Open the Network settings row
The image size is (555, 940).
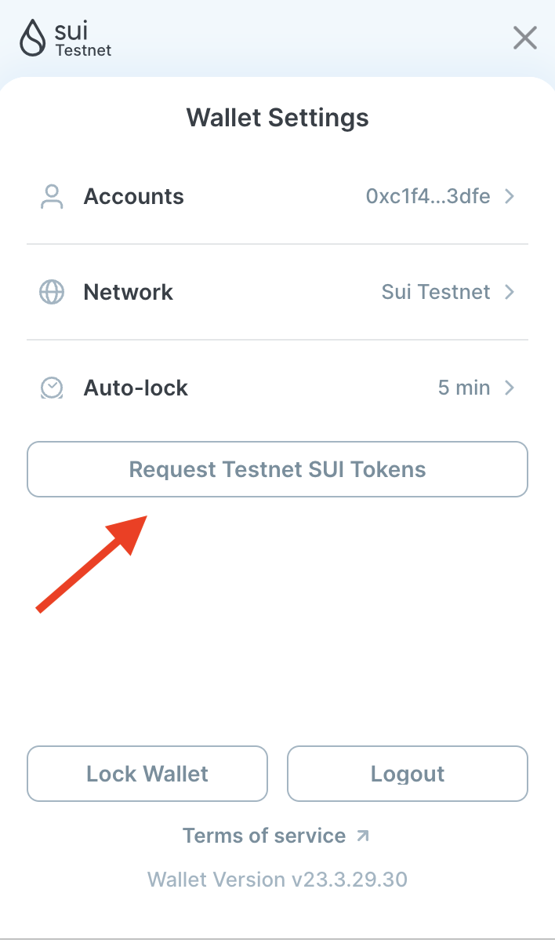click(128, 292)
